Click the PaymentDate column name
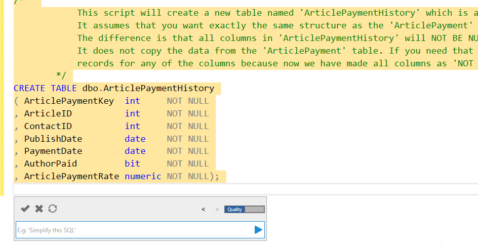This screenshot has width=478, height=246. (53, 151)
